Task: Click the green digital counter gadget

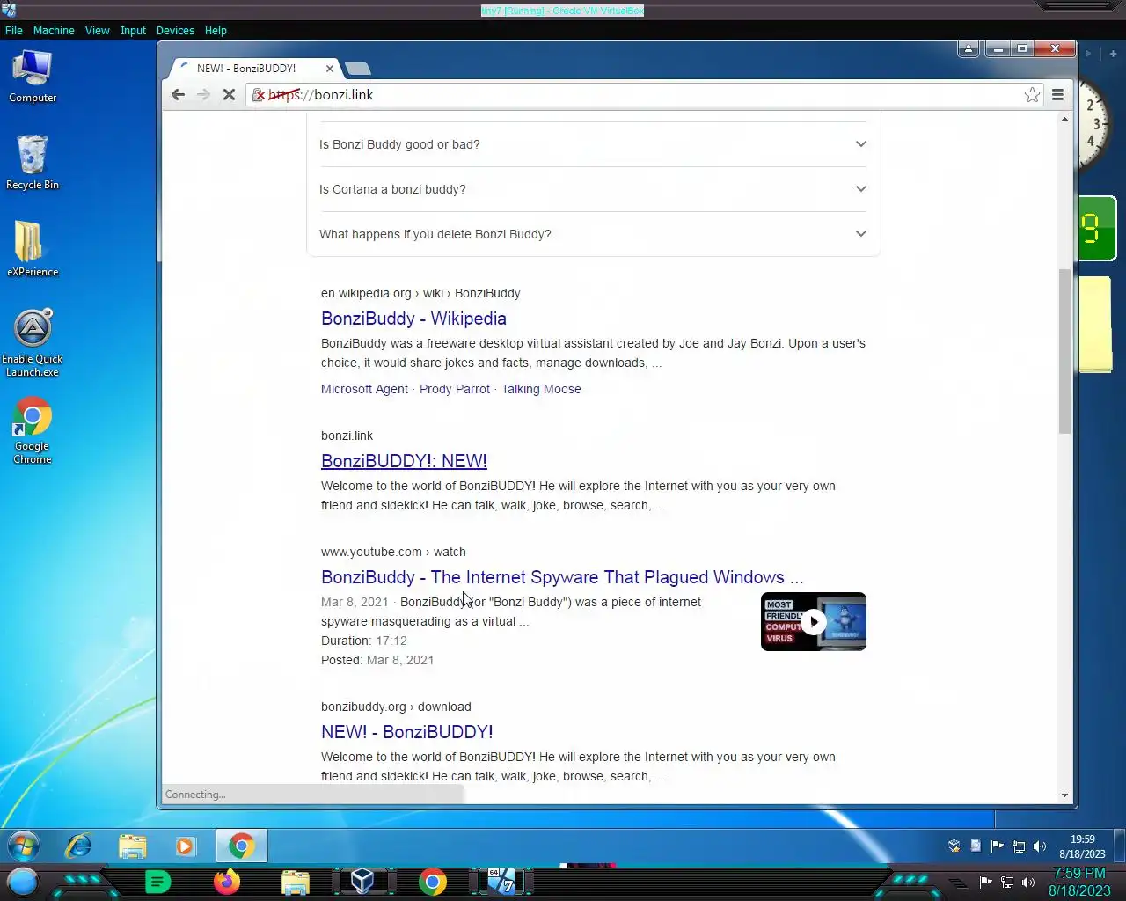Action: click(x=1097, y=229)
